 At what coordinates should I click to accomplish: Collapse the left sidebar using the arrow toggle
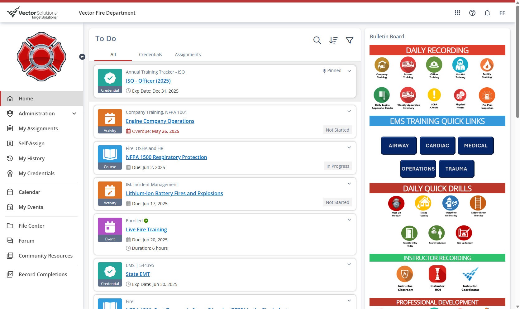[82, 56]
